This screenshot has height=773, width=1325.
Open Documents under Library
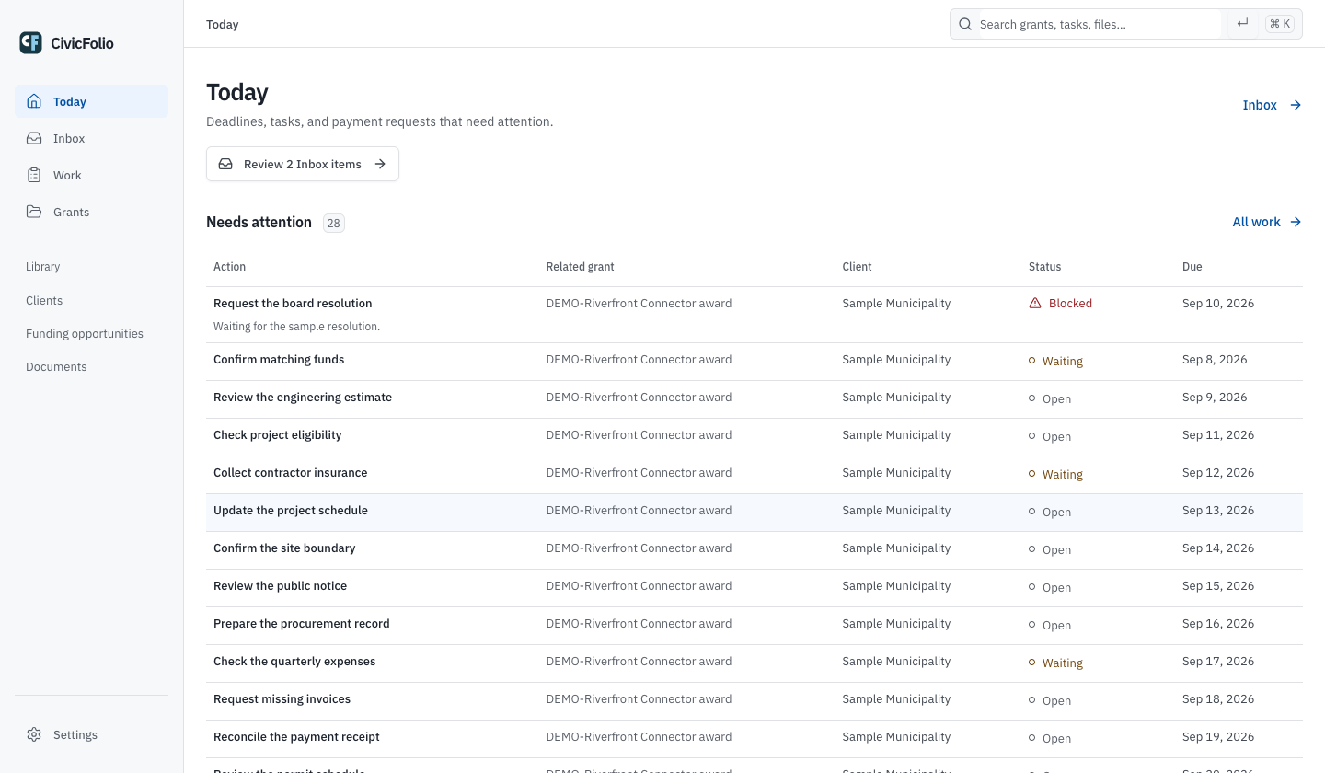56,366
